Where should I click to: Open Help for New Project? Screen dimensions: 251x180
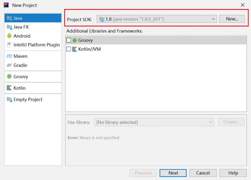coord(233,173)
